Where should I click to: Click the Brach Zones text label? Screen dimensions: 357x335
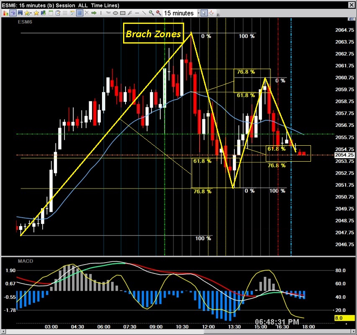click(x=153, y=34)
